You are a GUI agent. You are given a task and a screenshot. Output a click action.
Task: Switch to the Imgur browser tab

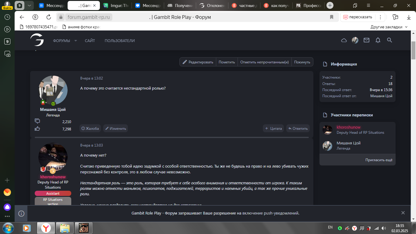[x=116, y=5]
